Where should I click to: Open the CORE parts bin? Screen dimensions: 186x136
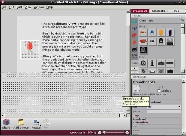coord(134,64)
